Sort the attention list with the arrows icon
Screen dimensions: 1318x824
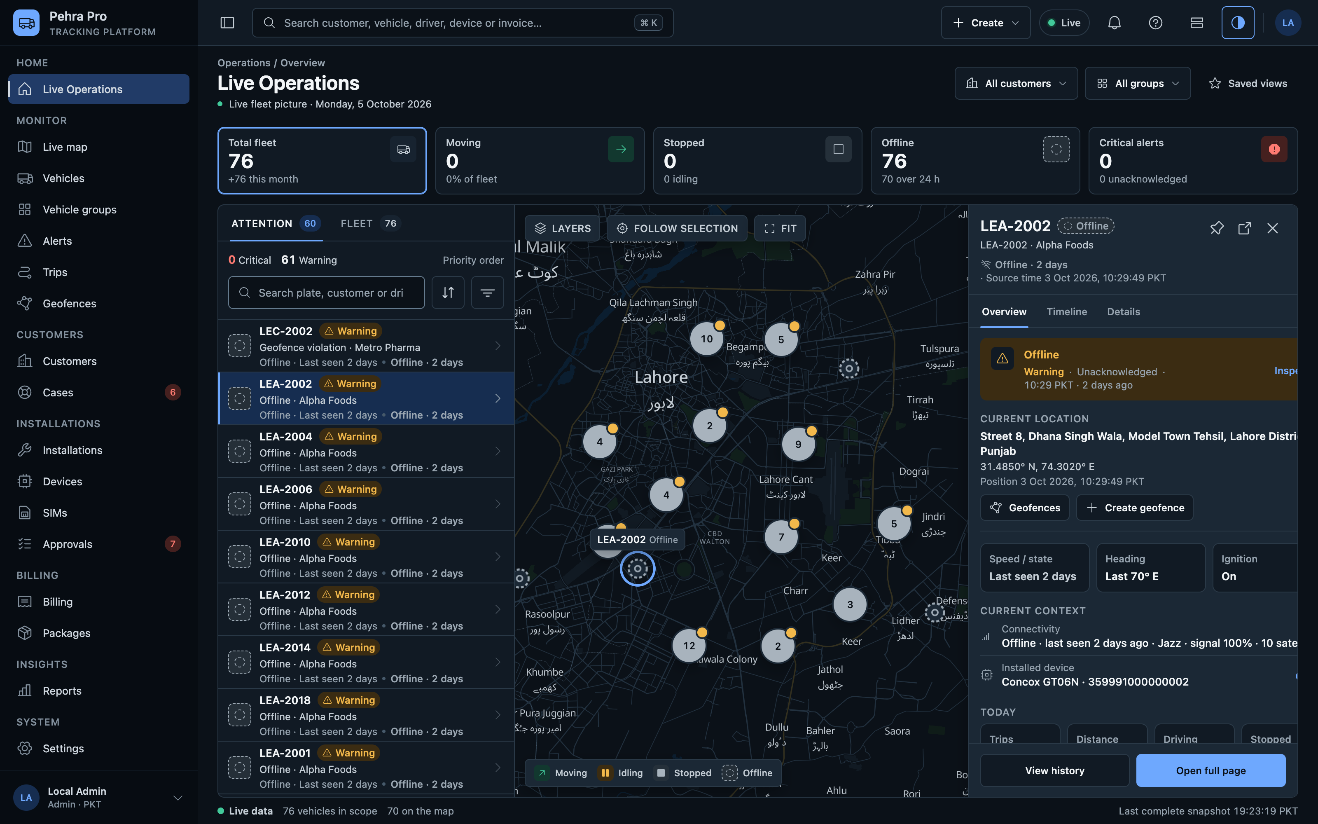pyautogui.click(x=448, y=293)
